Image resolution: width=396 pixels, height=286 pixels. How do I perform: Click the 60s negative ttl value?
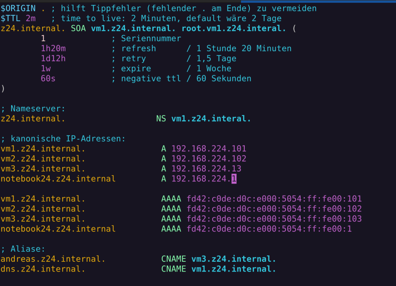48,79
